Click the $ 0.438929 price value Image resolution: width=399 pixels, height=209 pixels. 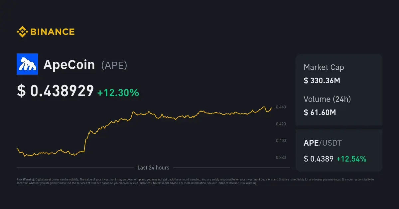[55, 91]
